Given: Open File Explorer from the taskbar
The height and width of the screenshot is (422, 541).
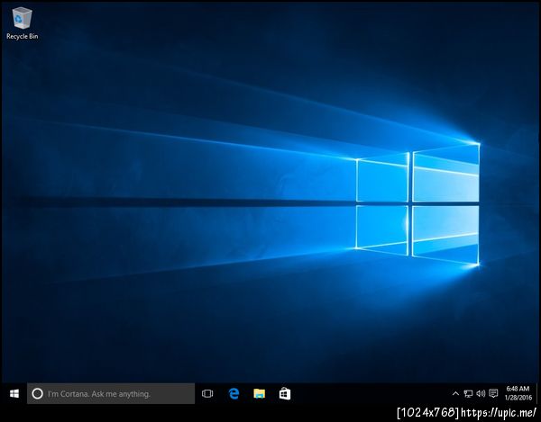Looking at the screenshot, I should (x=259, y=393).
